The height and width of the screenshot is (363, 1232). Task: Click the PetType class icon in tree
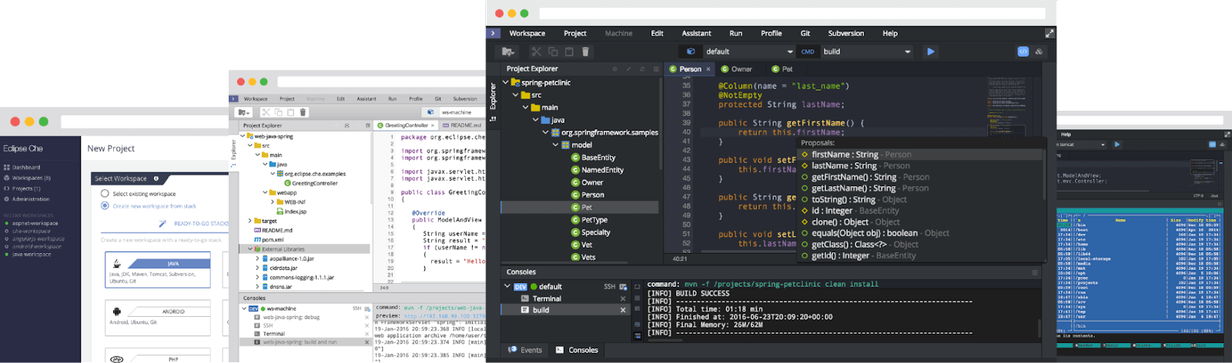coord(575,220)
